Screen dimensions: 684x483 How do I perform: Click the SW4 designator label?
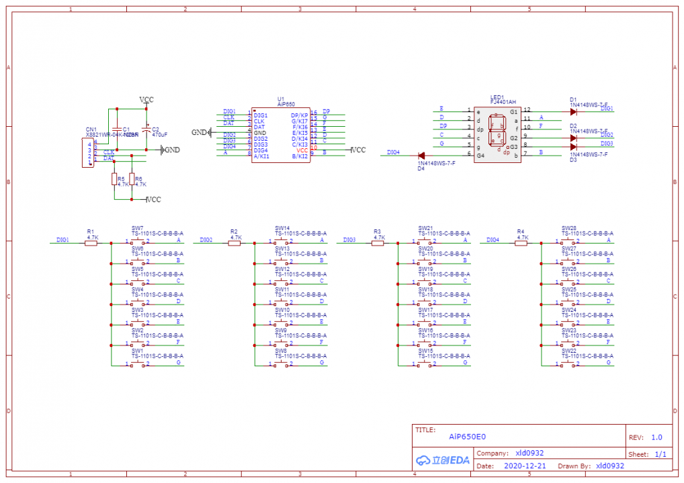pos(138,289)
